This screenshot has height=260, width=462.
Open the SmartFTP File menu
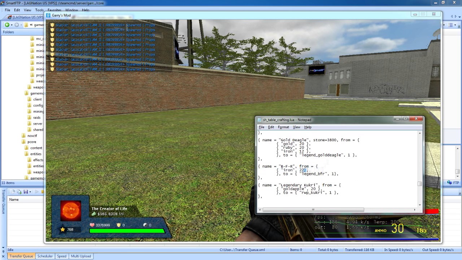(7, 10)
